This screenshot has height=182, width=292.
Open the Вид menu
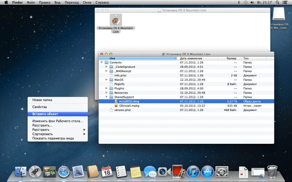[x=57, y=3]
